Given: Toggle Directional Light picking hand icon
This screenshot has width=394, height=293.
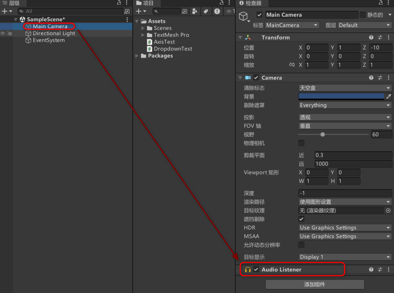Looking at the screenshot, I should tap(10, 33).
